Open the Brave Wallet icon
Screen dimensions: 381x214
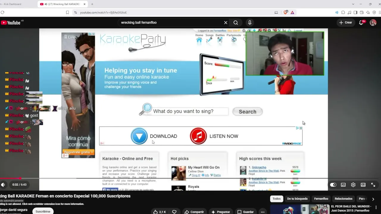pos(362,12)
